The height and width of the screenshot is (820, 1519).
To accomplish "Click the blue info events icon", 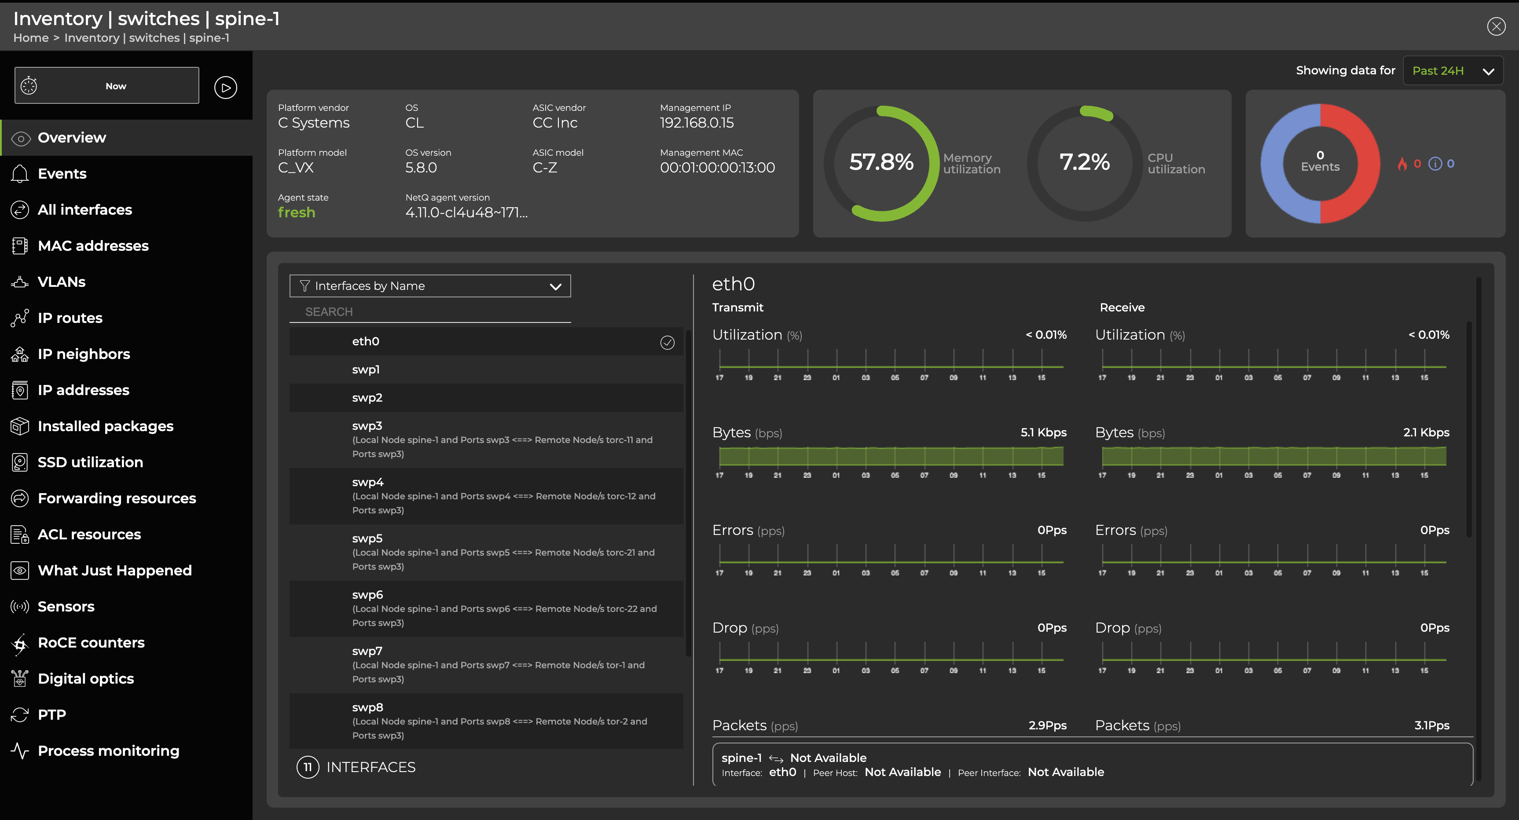I will coord(1435,164).
